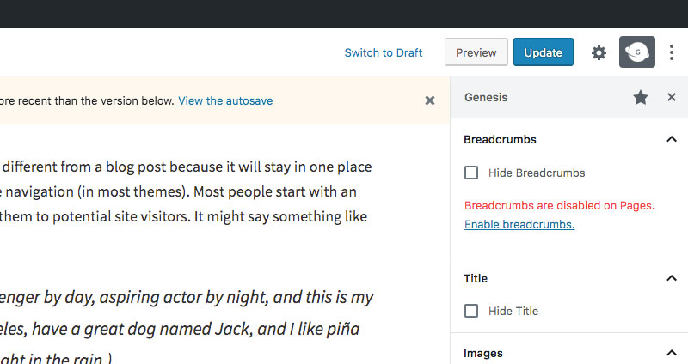The height and width of the screenshot is (364, 688).
Task: Open the Settings gear panel
Action: (599, 52)
